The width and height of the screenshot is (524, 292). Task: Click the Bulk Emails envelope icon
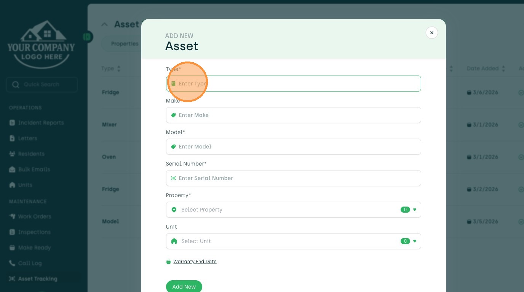[x=12, y=170]
